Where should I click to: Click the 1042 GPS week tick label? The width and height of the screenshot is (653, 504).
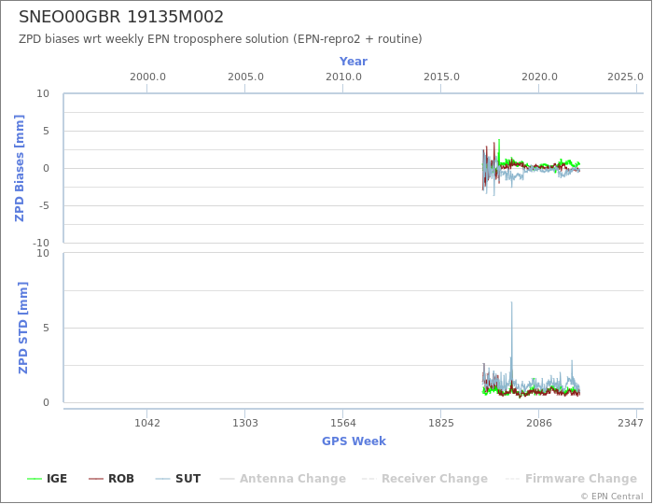pos(147,423)
